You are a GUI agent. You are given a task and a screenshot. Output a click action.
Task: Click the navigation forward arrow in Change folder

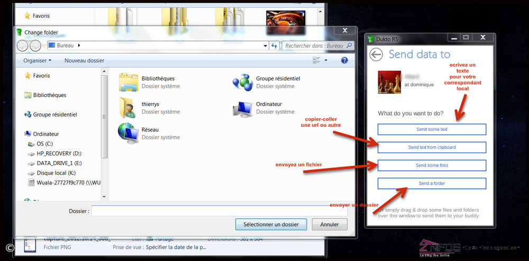(x=35, y=45)
